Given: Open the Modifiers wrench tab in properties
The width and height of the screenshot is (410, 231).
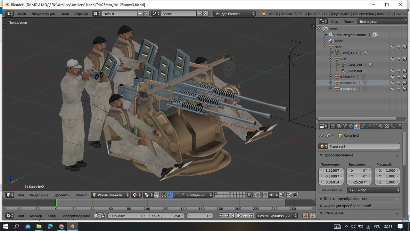Looking at the screenshot, I should point(369,126).
